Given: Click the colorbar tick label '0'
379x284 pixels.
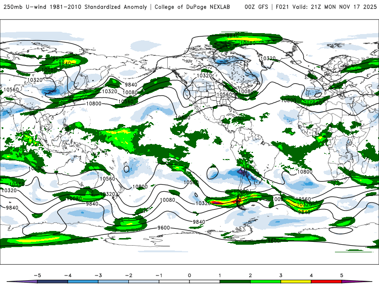Looking at the screenshot, I should (x=189, y=275).
